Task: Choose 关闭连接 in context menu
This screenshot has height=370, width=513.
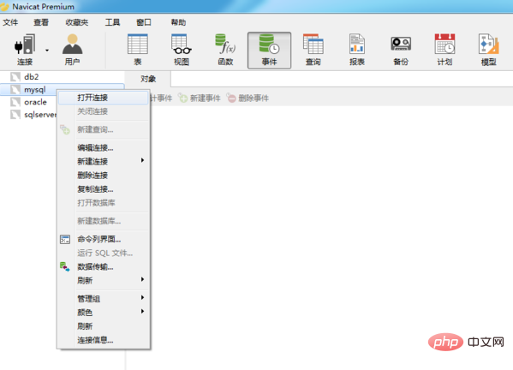Action: click(104, 111)
